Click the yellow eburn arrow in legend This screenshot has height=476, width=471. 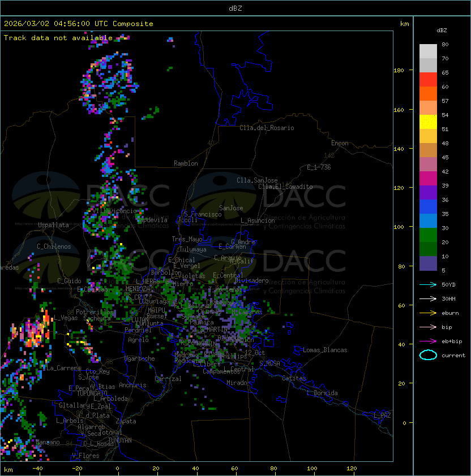[x=428, y=313]
